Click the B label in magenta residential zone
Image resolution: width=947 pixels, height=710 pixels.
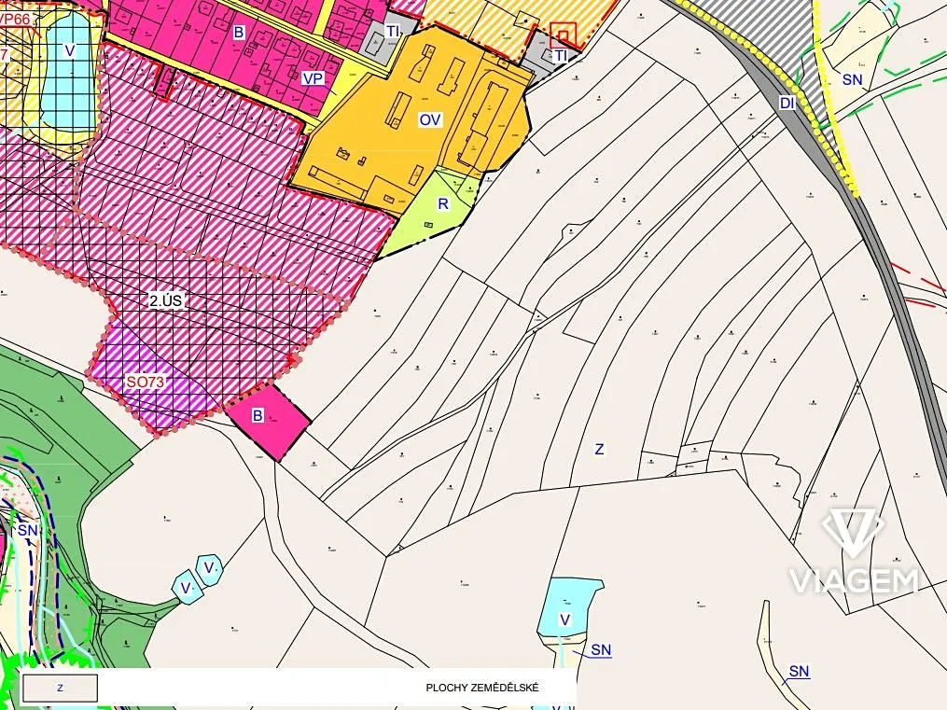pos(239,33)
